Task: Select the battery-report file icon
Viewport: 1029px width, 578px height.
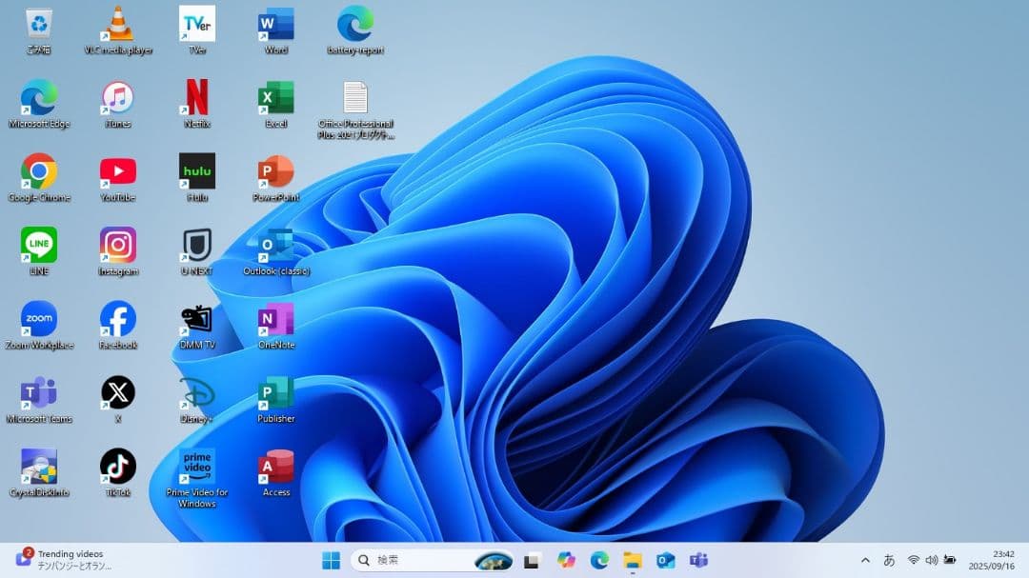Action: click(355, 25)
